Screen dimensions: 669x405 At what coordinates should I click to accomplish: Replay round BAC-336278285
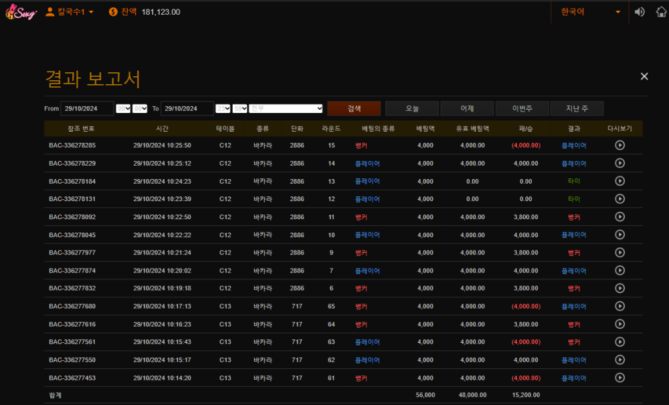[x=619, y=145]
